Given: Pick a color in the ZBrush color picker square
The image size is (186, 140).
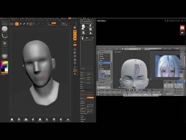Looking at the screenshot, I should point(5,65).
